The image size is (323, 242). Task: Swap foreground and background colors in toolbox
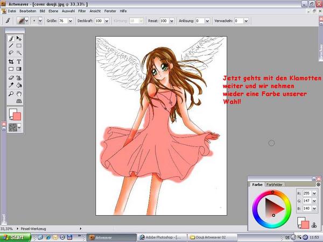coord(11,119)
